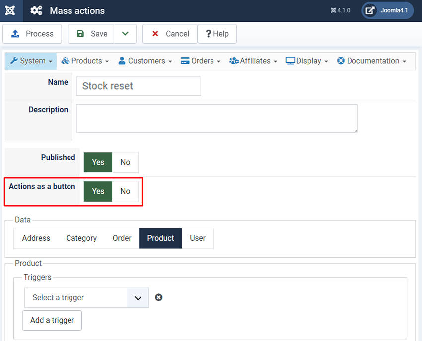Click the Name field label
This screenshot has width=422, height=341.
coord(58,82)
